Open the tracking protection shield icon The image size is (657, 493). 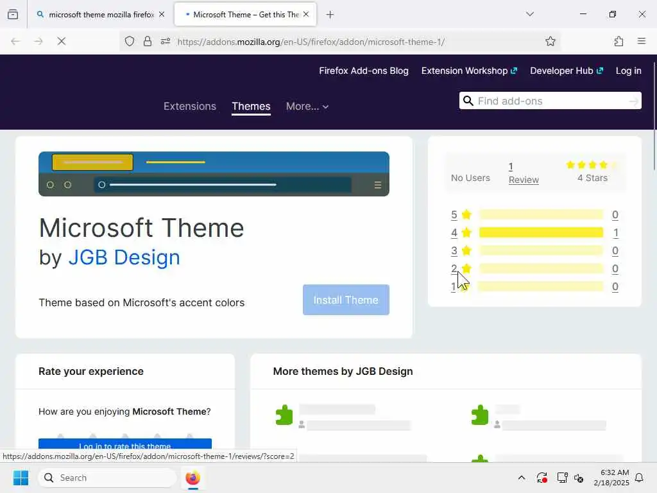[130, 41]
